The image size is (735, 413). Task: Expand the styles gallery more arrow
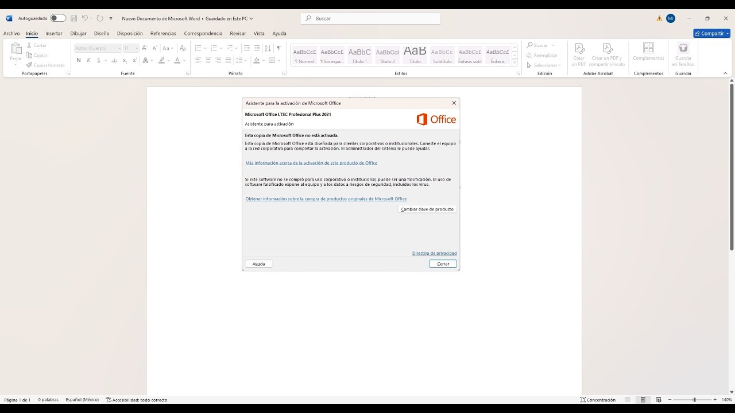pos(514,63)
